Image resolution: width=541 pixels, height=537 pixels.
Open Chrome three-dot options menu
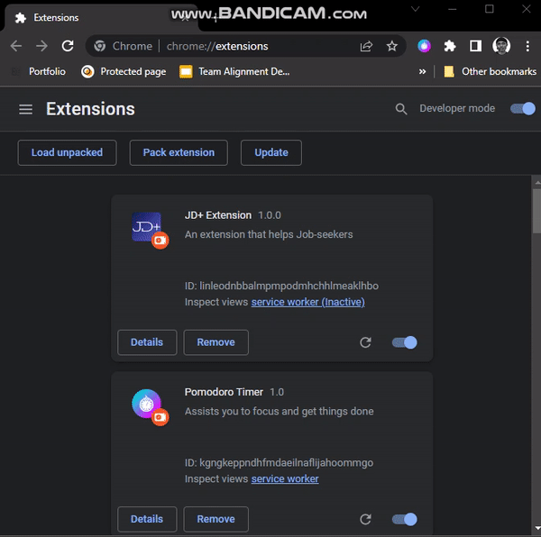coord(527,46)
